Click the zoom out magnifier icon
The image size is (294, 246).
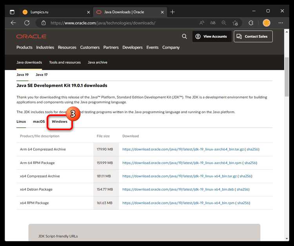(224, 23)
